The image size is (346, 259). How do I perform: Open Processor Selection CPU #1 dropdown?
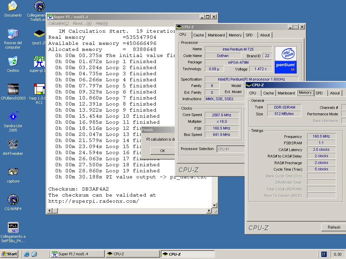[231, 149]
